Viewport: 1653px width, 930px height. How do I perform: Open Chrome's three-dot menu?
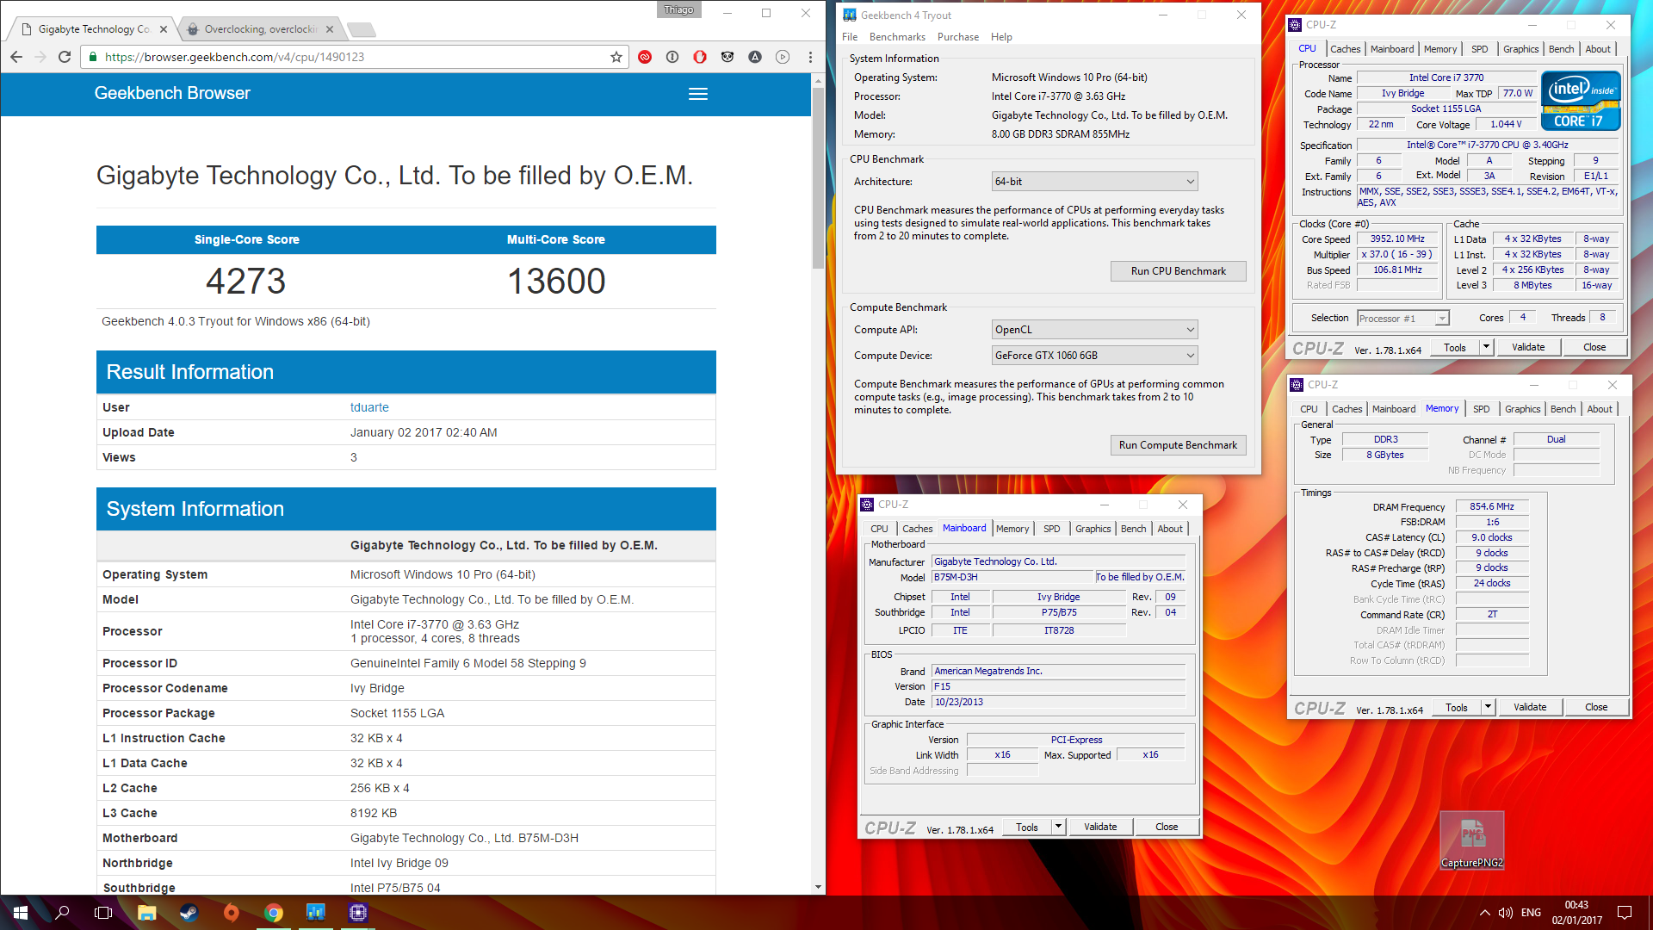(810, 57)
